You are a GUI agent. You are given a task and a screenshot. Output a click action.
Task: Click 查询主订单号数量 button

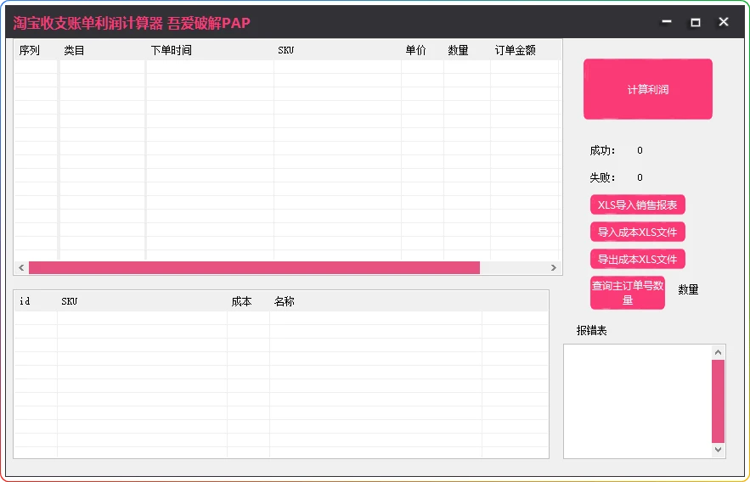pos(627,293)
